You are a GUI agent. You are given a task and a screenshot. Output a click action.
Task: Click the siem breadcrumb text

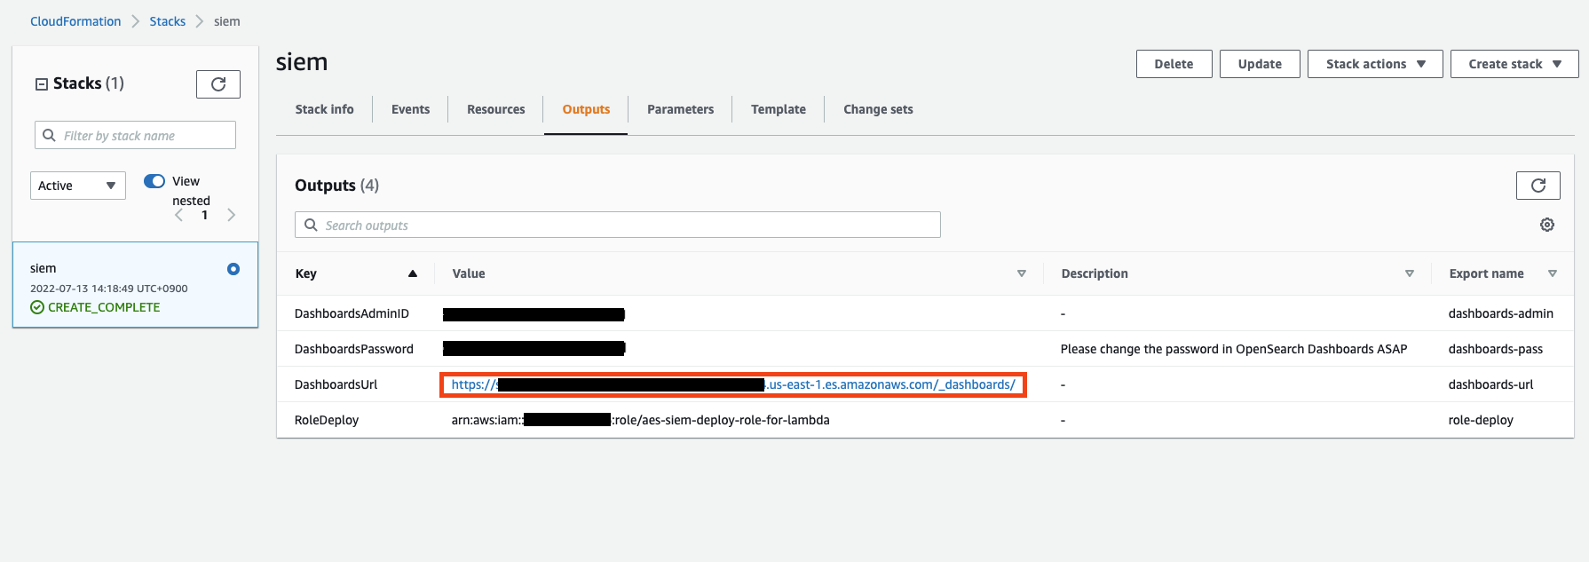227,21
